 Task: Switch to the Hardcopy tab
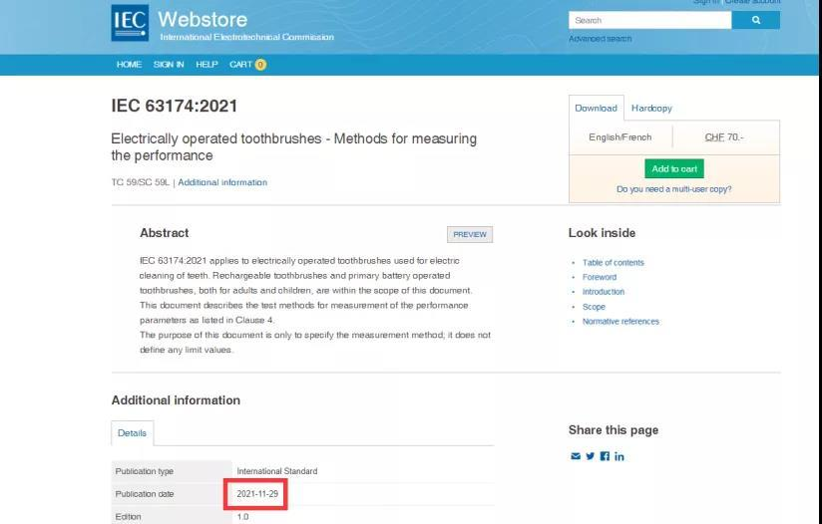point(651,108)
